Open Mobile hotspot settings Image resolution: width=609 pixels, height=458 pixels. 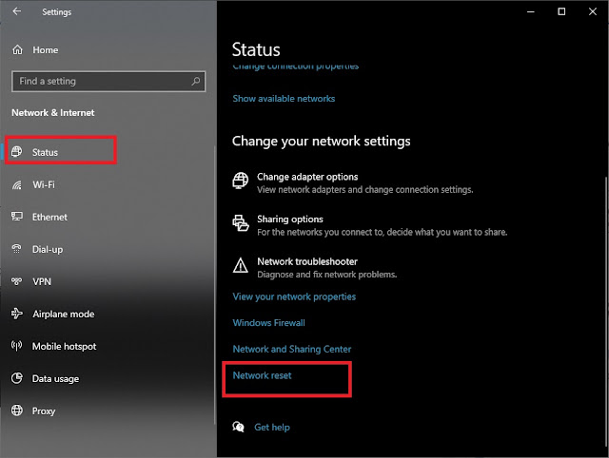pyautogui.click(x=64, y=346)
